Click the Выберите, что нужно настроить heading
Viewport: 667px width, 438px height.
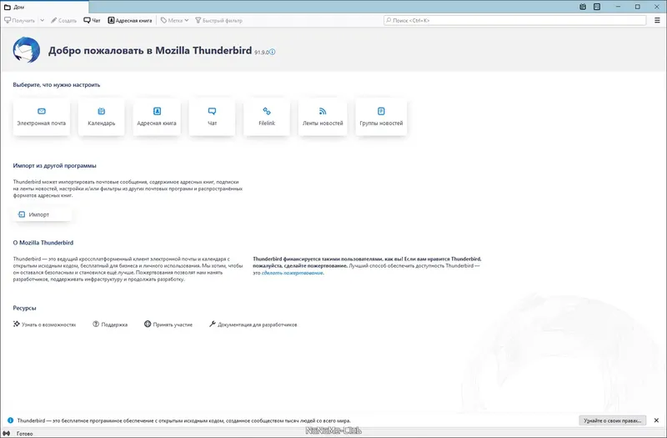tap(57, 85)
